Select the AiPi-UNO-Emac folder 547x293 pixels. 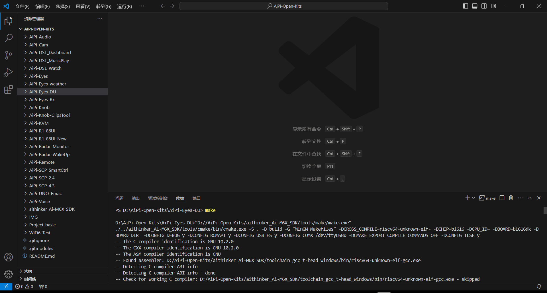pyautogui.click(x=63, y=193)
